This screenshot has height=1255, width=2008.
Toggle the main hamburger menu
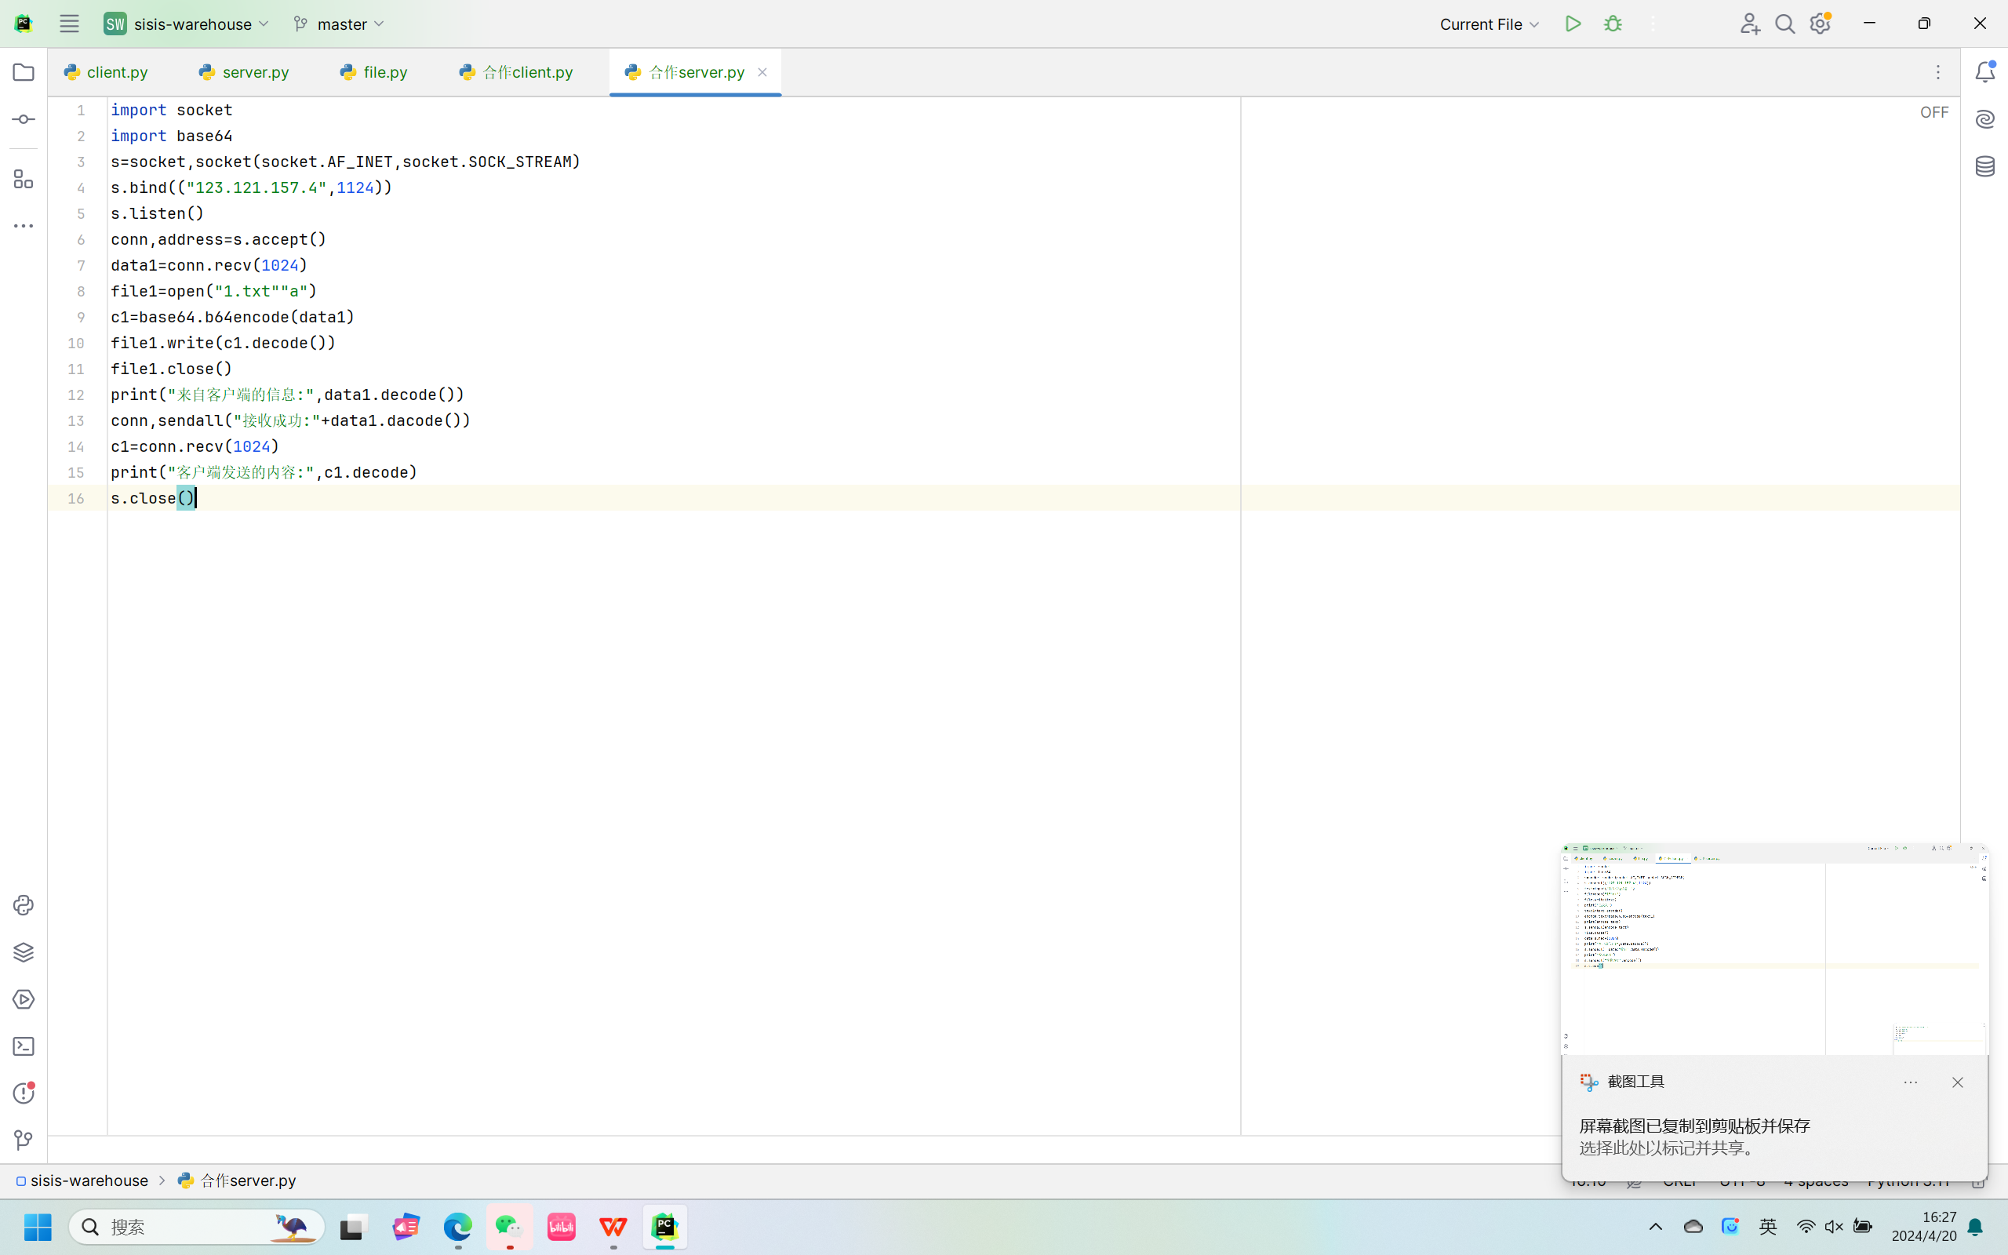(69, 24)
